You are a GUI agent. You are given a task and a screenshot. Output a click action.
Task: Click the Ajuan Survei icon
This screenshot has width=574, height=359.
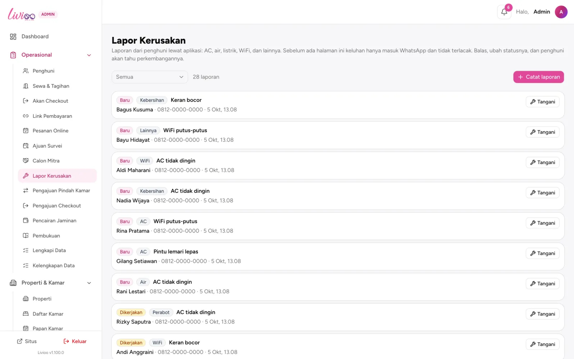tap(26, 146)
